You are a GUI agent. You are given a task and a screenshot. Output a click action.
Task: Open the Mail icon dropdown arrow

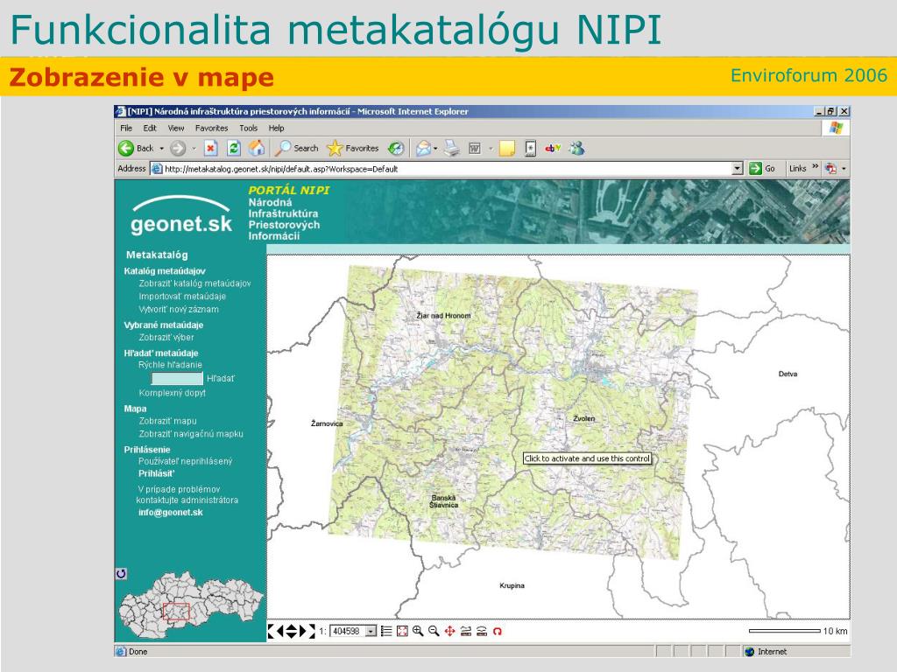pos(435,149)
